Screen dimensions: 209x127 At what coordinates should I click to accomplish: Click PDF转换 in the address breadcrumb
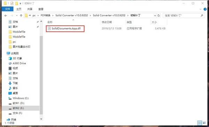click(45, 16)
